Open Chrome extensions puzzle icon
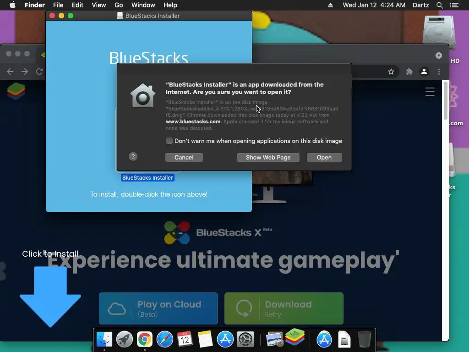The height and width of the screenshot is (352, 469). click(x=409, y=71)
